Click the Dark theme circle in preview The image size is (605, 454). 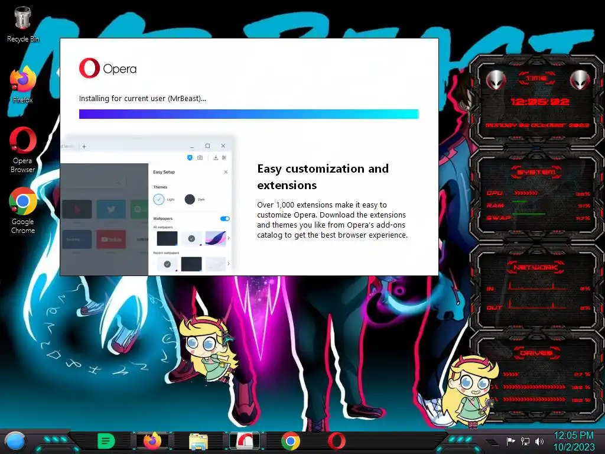point(190,199)
